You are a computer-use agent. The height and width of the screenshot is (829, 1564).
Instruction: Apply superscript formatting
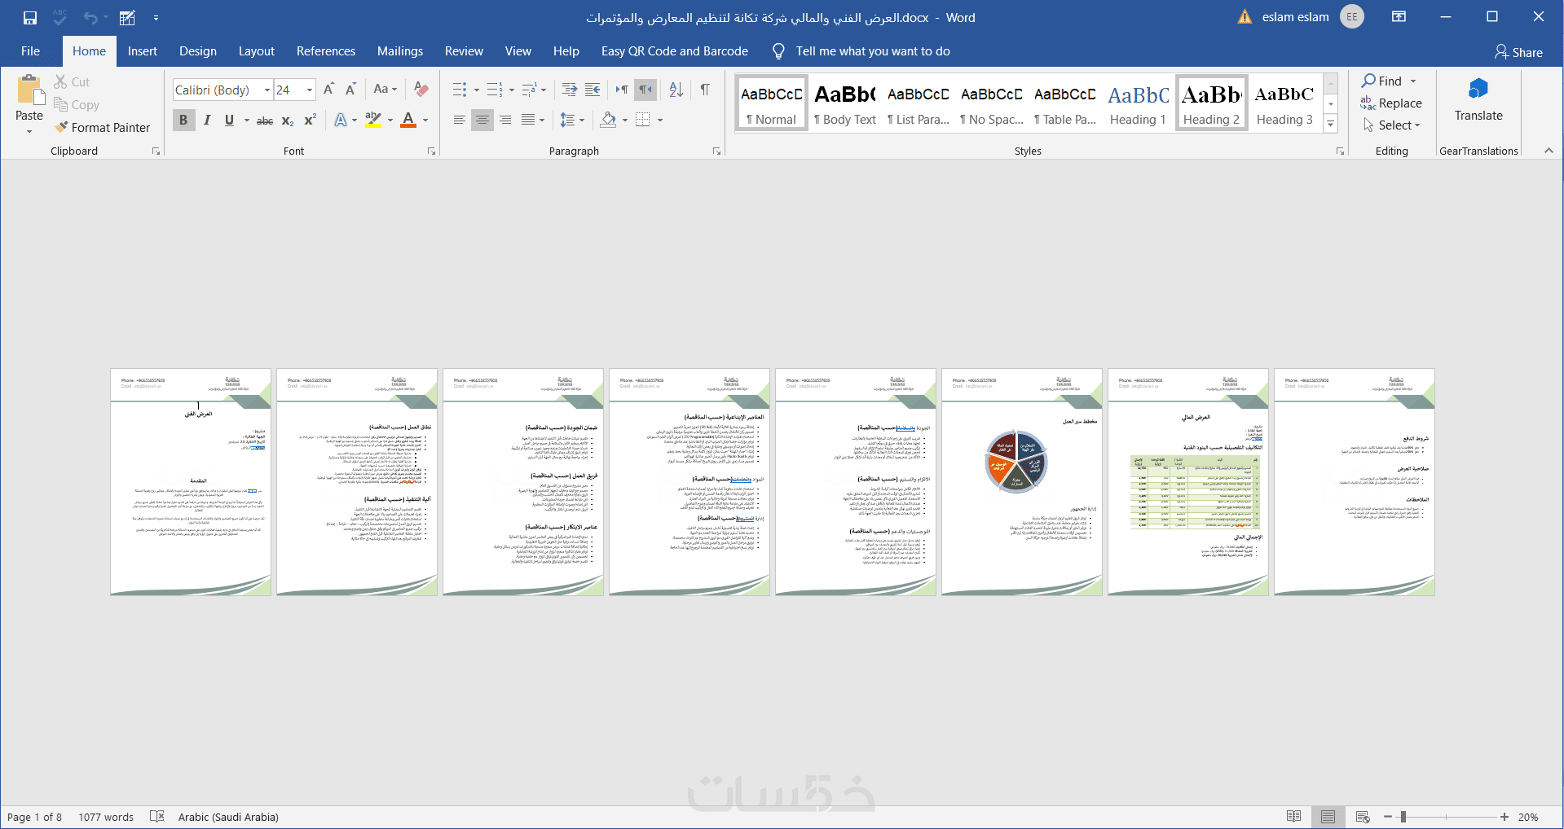(x=310, y=121)
